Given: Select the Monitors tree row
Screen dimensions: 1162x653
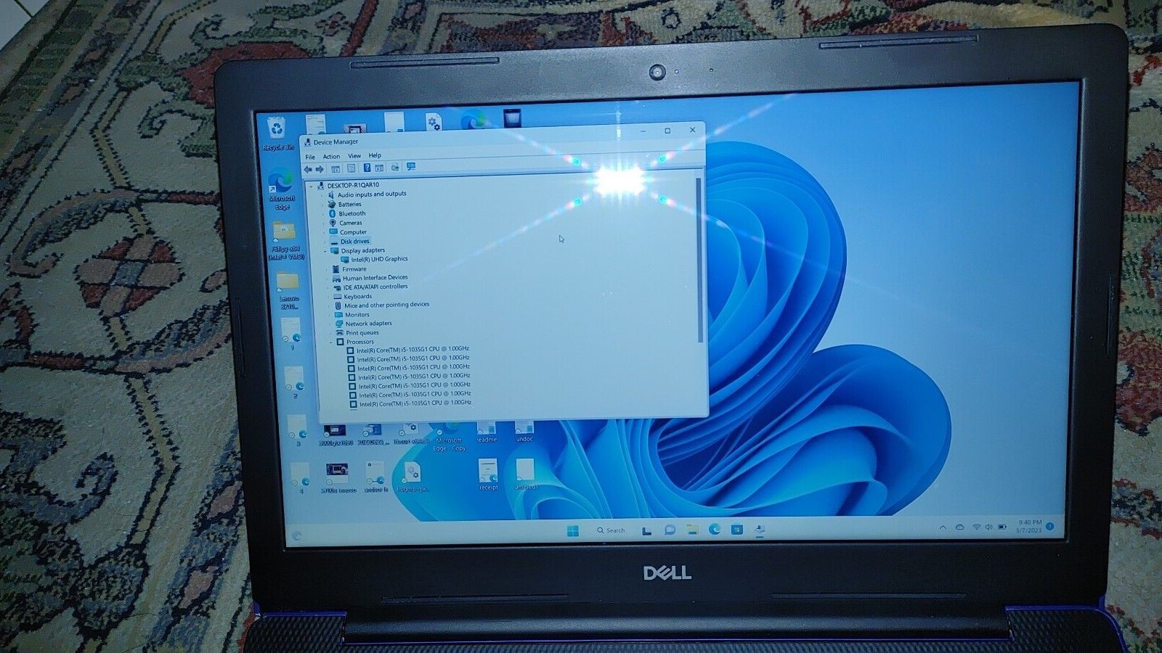Looking at the screenshot, I should 352,315.
